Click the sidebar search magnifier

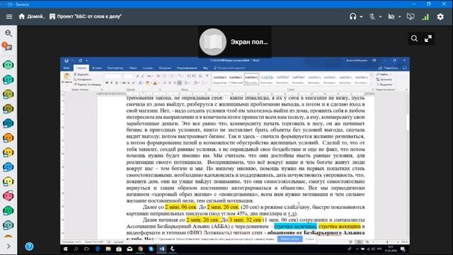(x=8, y=33)
